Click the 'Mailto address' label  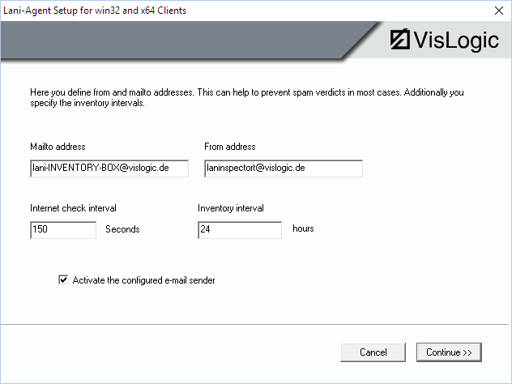pos(58,147)
